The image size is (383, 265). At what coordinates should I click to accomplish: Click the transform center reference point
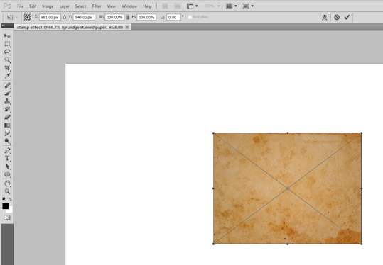(x=288, y=188)
